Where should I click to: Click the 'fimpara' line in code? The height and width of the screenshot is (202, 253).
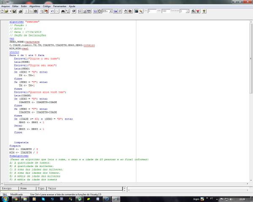(x=15, y=146)
